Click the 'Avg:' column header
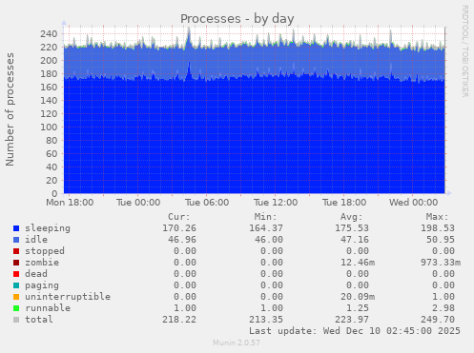The height and width of the screenshot is (353, 474). (351, 217)
